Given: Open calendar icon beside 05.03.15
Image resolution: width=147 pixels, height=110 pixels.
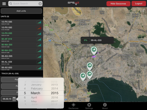Looking at the screenshot, I should [x=14, y=99].
